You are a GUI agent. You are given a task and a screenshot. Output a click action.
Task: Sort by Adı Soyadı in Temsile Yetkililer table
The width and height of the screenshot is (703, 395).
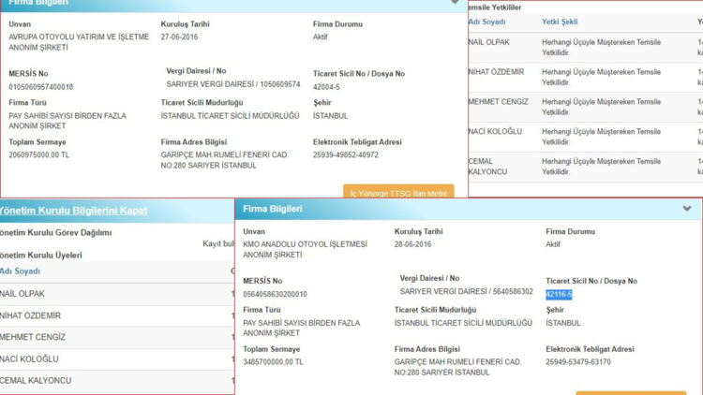click(x=486, y=22)
